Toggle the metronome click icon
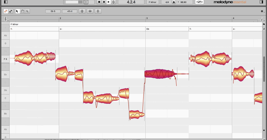The height and width of the screenshot is (140, 267). (x=174, y=2)
